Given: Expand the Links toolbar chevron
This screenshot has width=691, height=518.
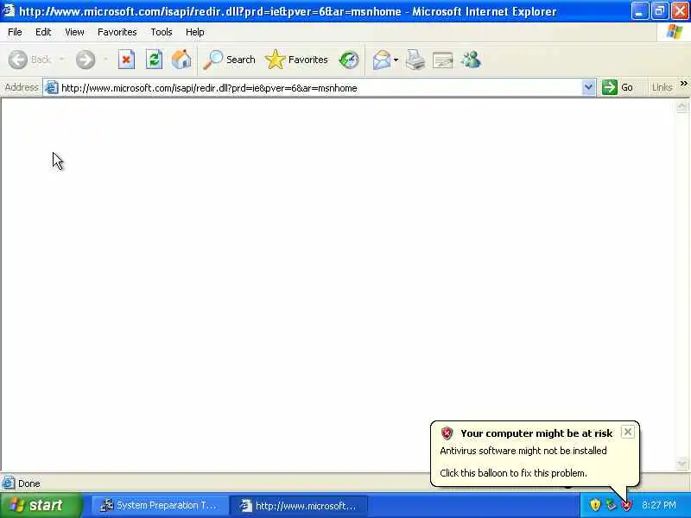Looking at the screenshot, I should 683,83.
